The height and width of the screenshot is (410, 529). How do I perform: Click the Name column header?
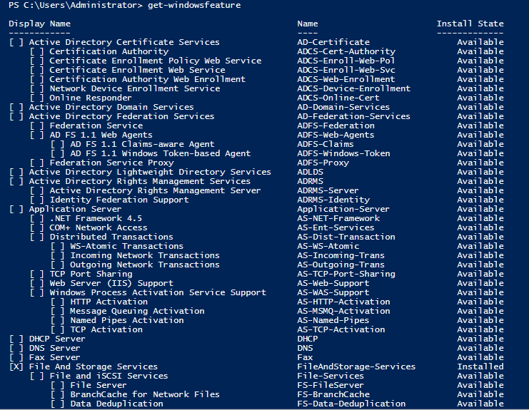308,24
